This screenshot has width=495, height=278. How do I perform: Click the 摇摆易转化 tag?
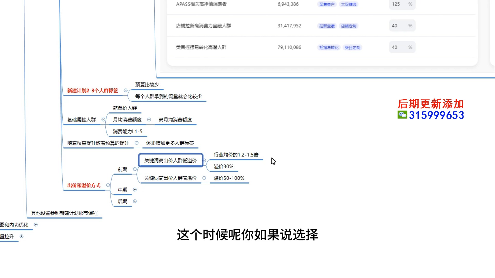click(x=329, y=48)
